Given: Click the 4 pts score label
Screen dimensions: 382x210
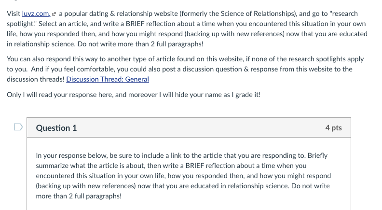Looking at the screenshot, I should (x=333, y=128).
